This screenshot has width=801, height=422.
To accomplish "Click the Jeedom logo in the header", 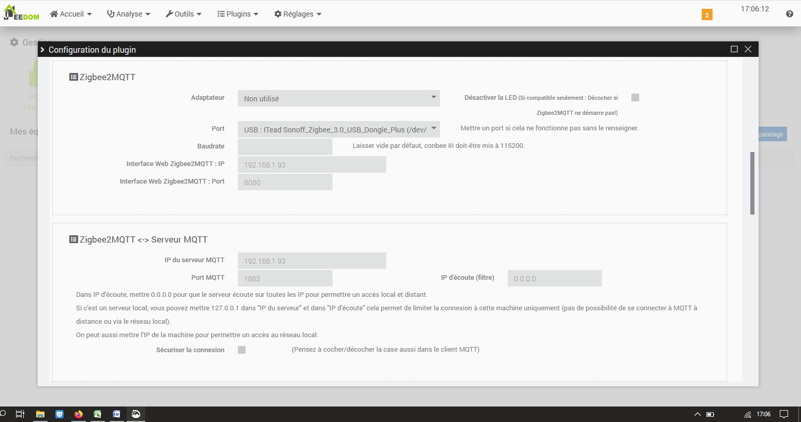I will [21, 13].
